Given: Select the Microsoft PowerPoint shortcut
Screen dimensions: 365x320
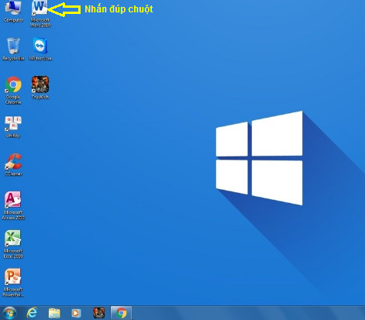Looking at the screenshot, I should (x=13, y=283).
